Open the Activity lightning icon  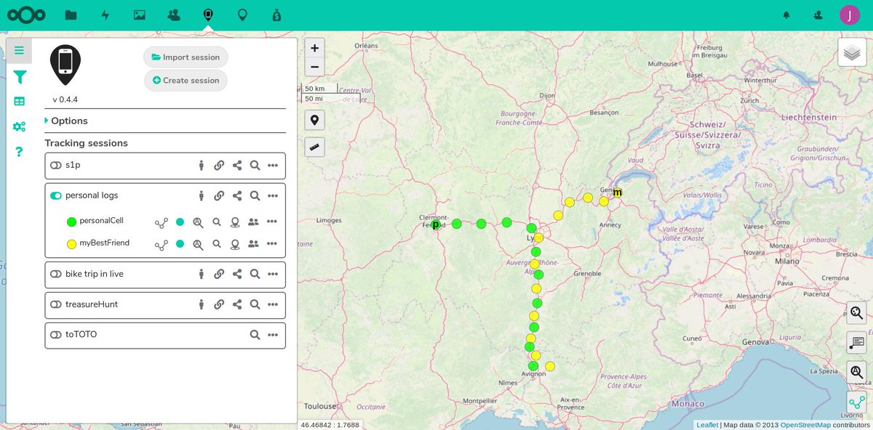click(x=105, y=15)
